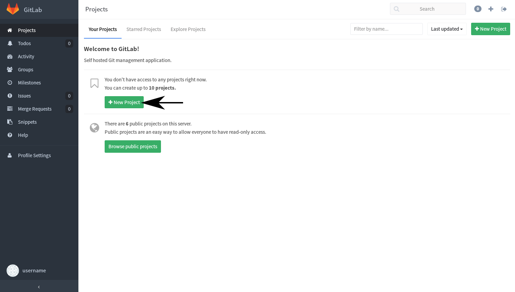
Task: Switch to the Explore Projects tab
Action: (188, 29)
